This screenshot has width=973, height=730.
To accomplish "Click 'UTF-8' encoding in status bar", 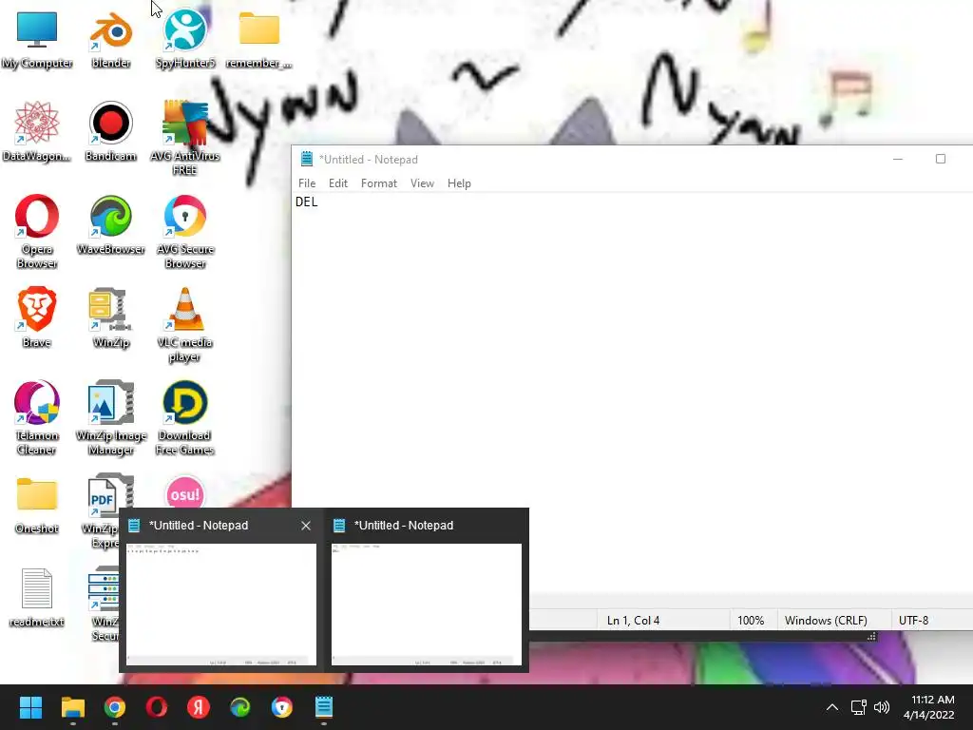I will point(913,620).
